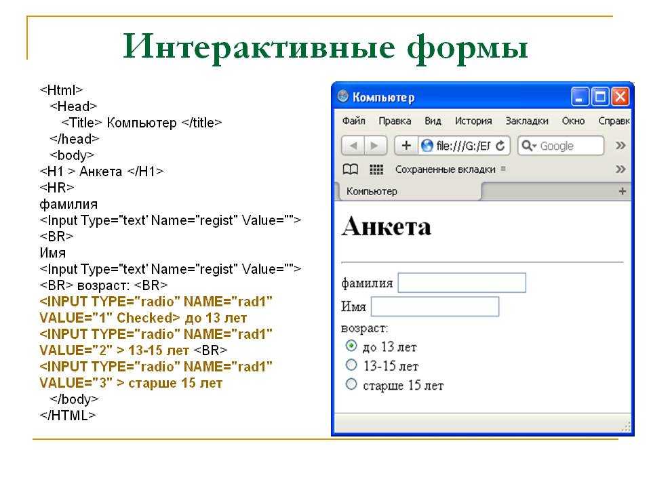Image resolution: width=651 pixels, height=488 pixels.
Task: Open the Закладки menu
Action: click(x=527, y=121)
